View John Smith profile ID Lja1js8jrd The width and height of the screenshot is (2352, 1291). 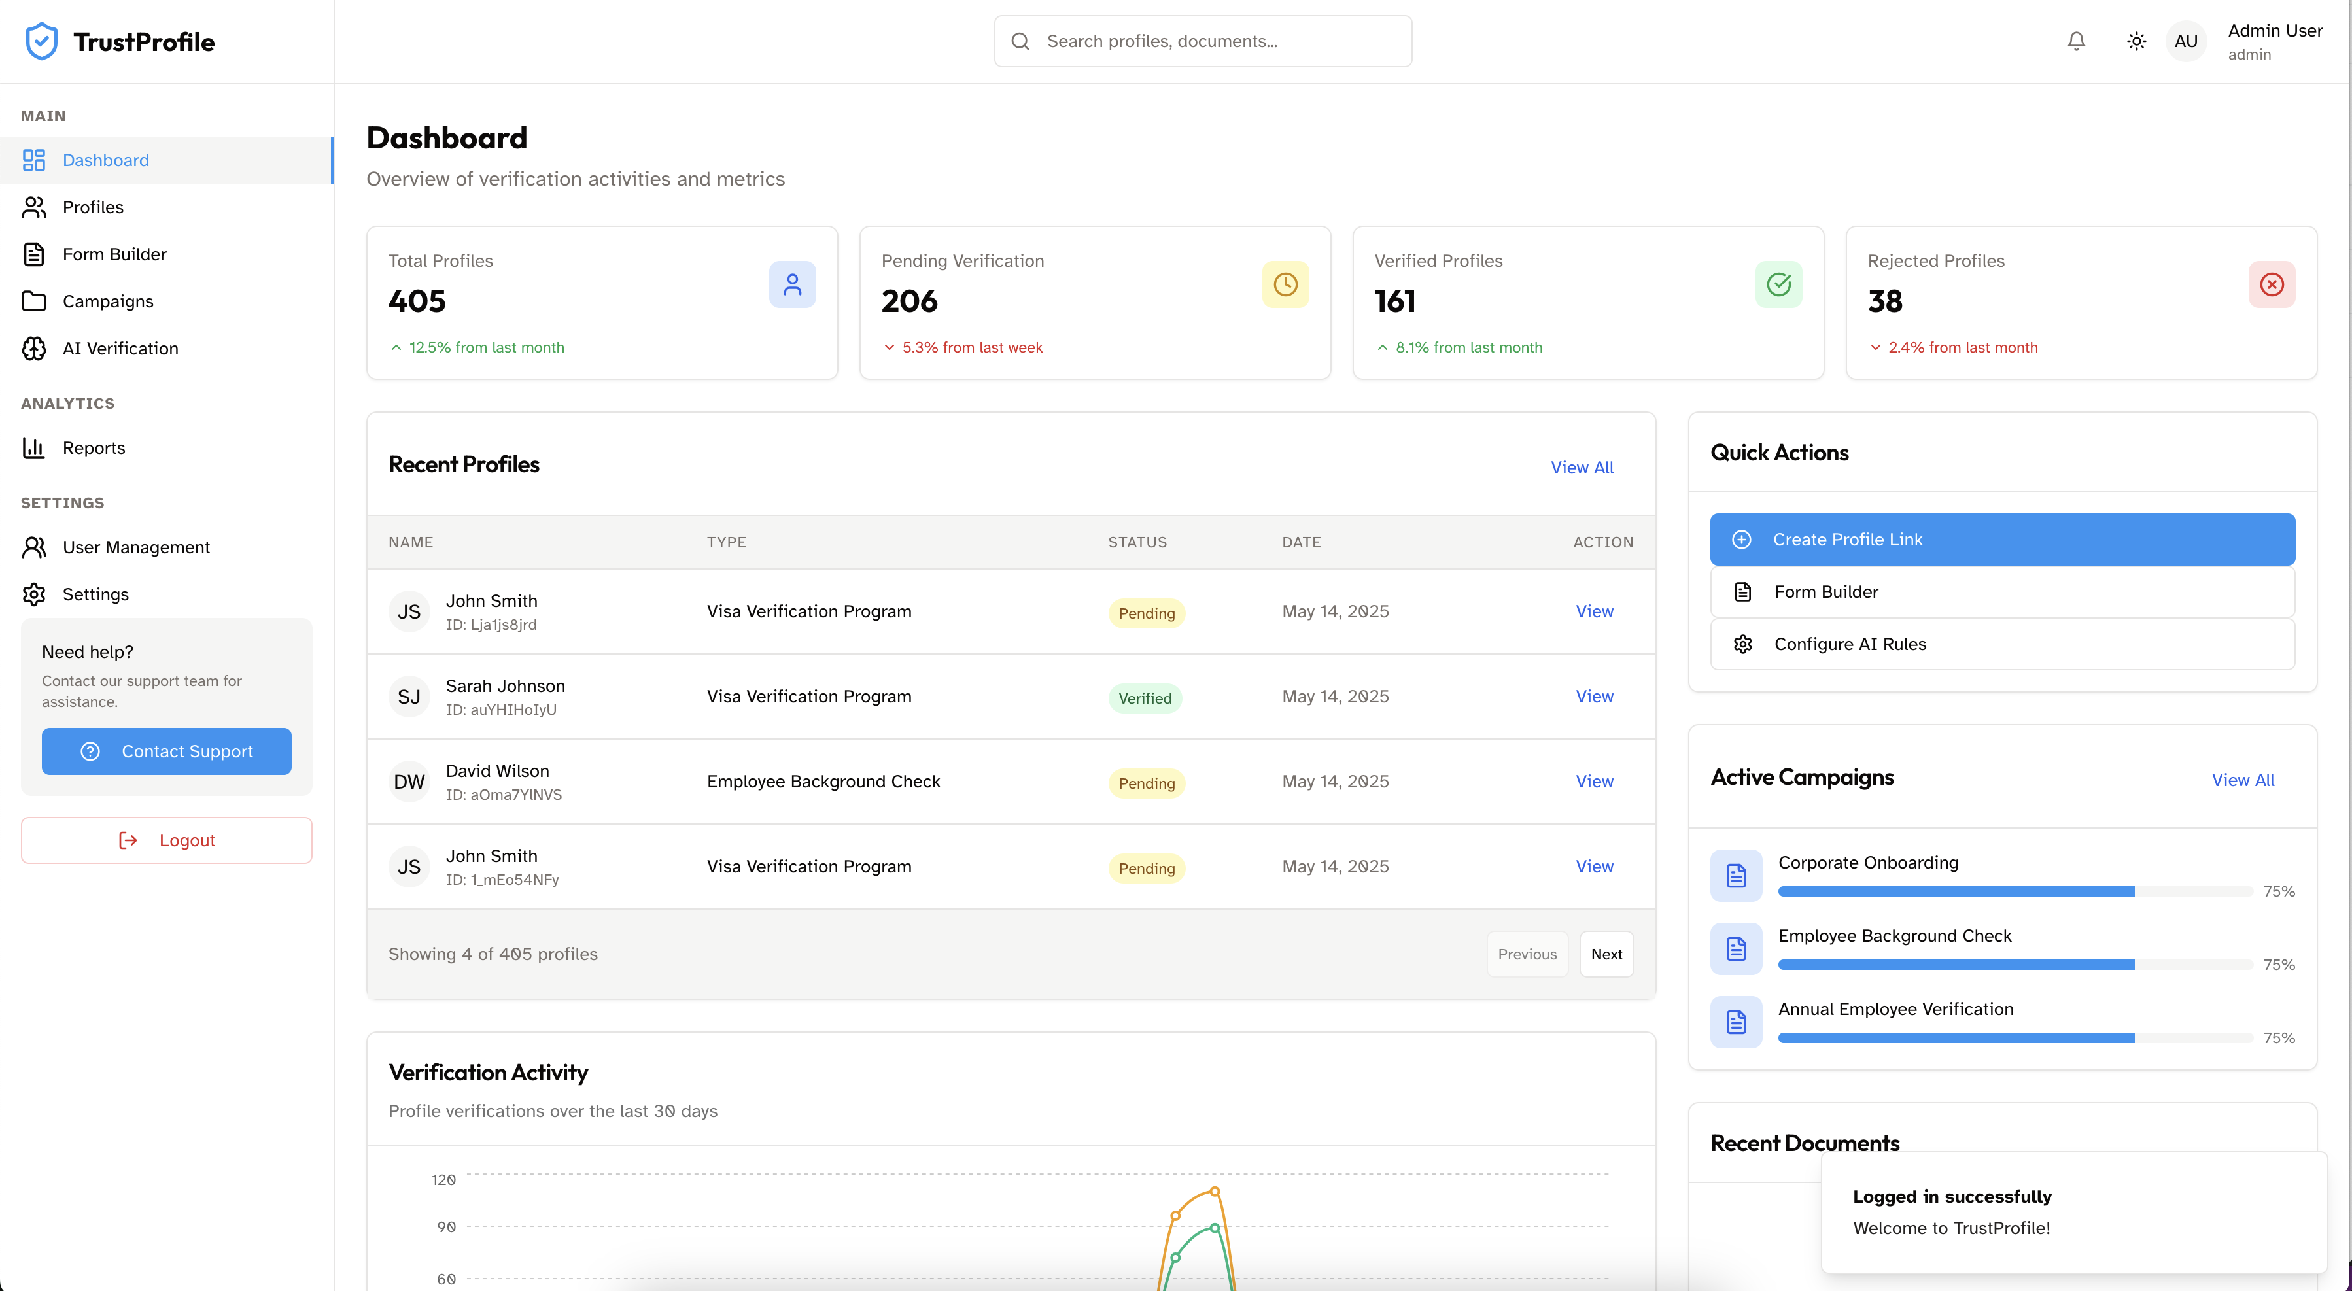1594,611
